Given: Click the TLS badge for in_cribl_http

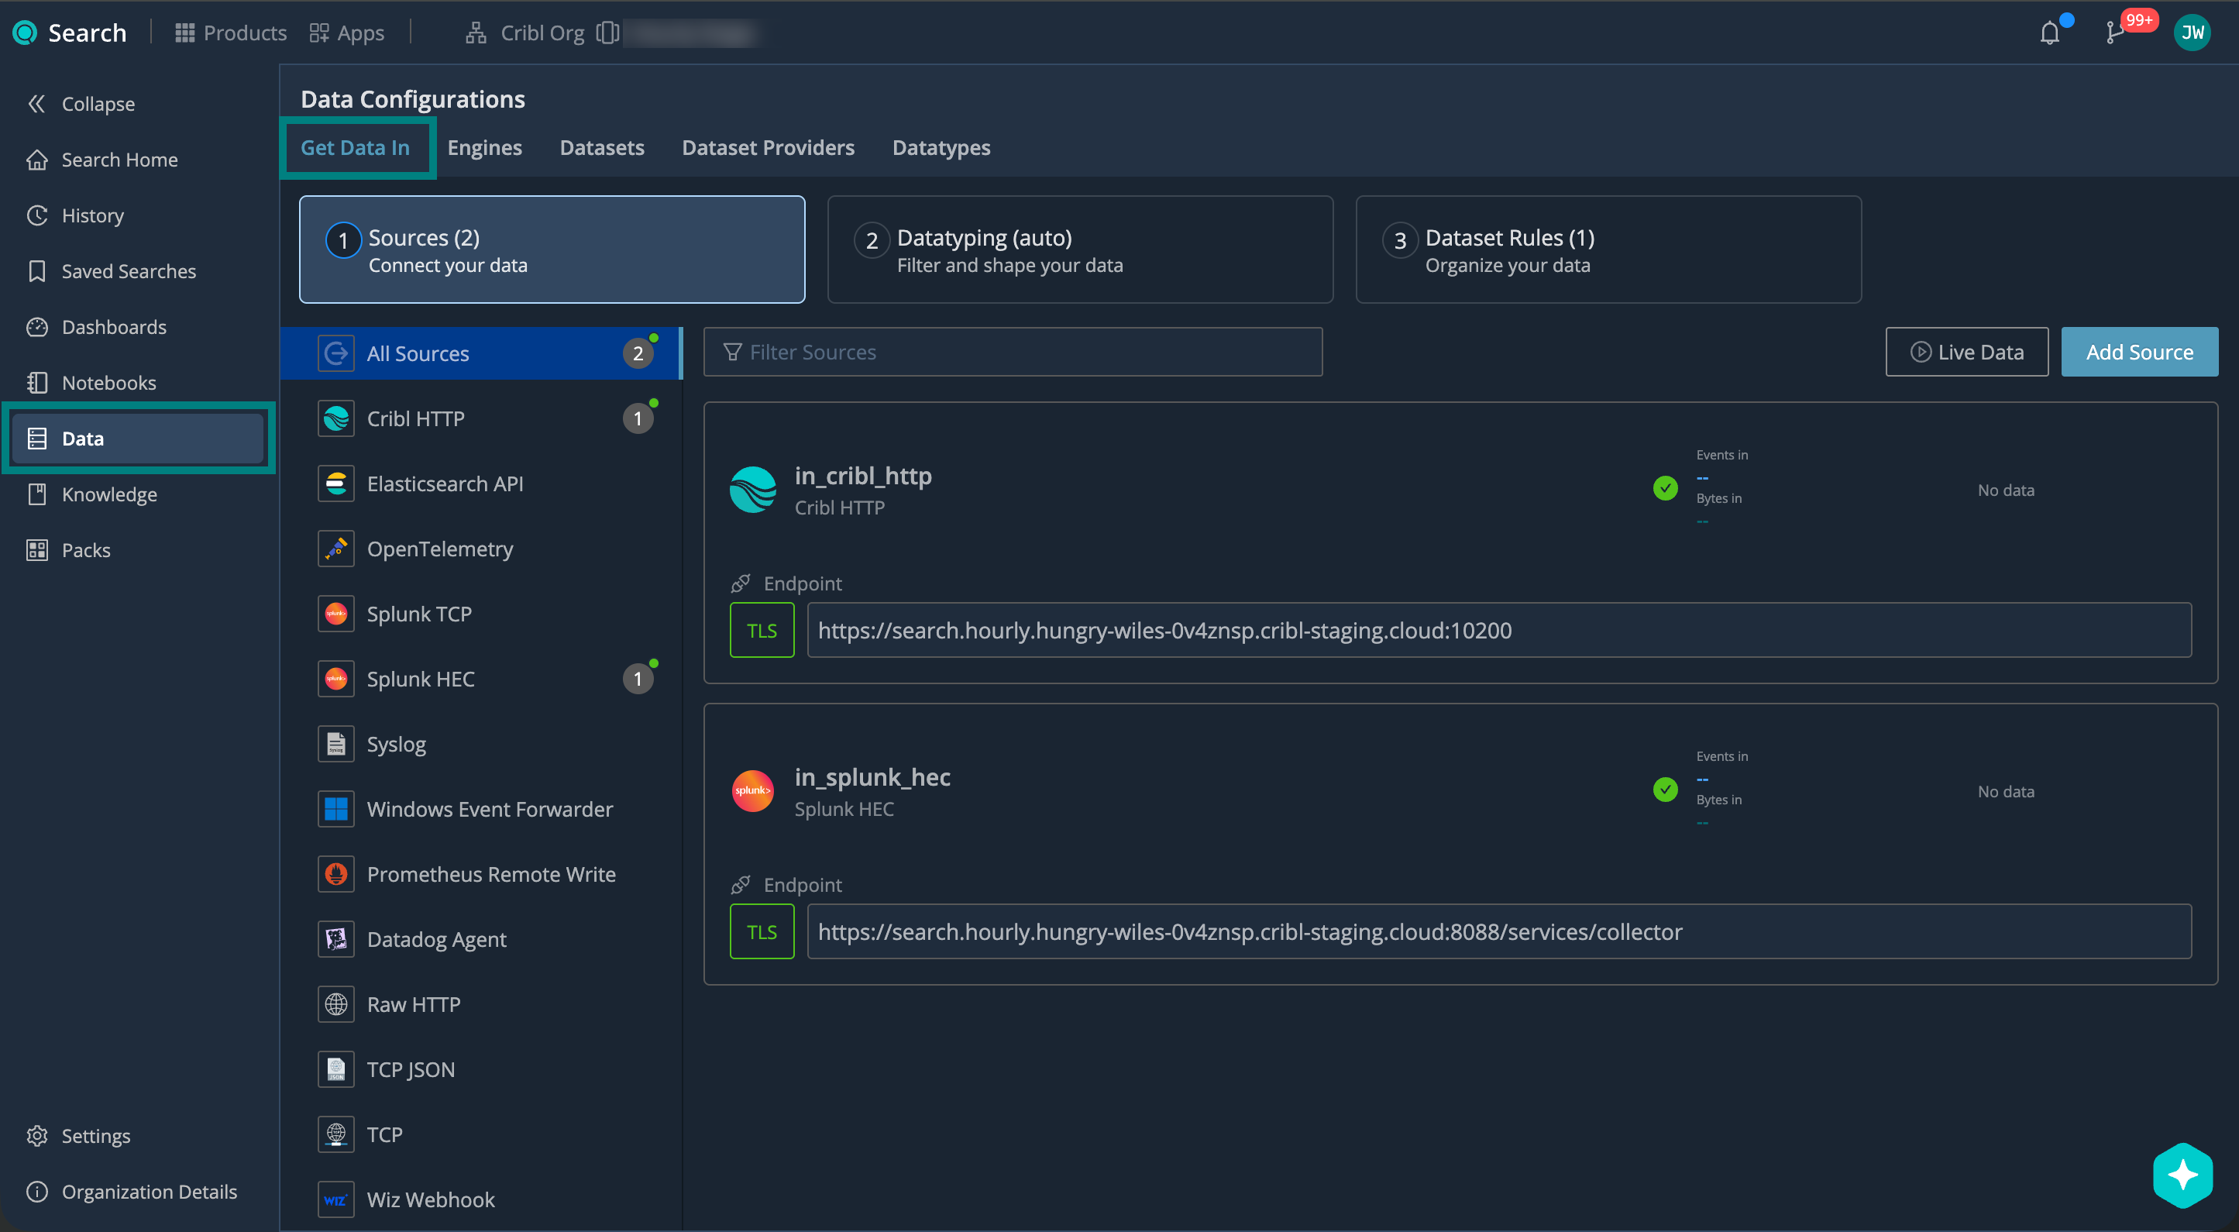Looking at the screenshot, I should 762,629.
